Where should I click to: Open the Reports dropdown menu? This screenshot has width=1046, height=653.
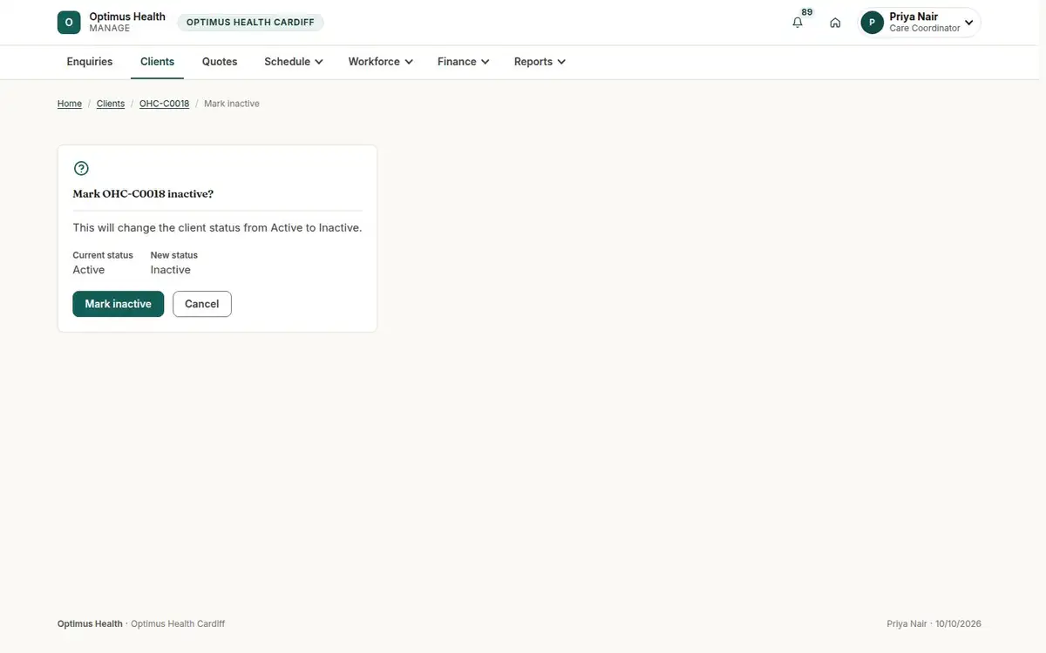click(x=540, y=62)
